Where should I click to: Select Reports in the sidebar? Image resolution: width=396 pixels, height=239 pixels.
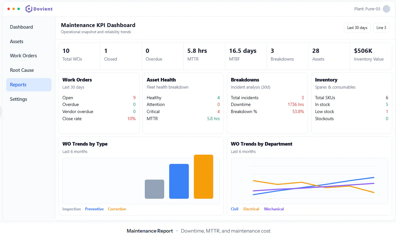[x=29, y=85]
